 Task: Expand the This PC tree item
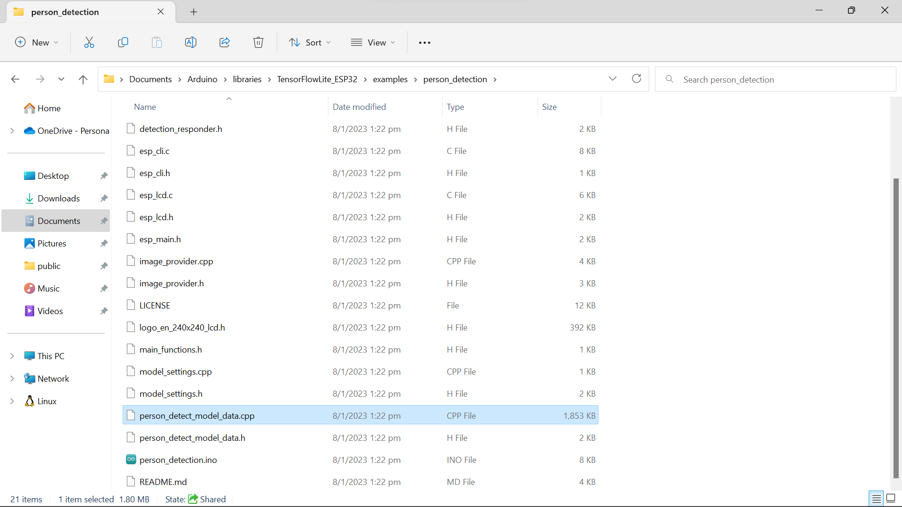click(x=12, y=356)
